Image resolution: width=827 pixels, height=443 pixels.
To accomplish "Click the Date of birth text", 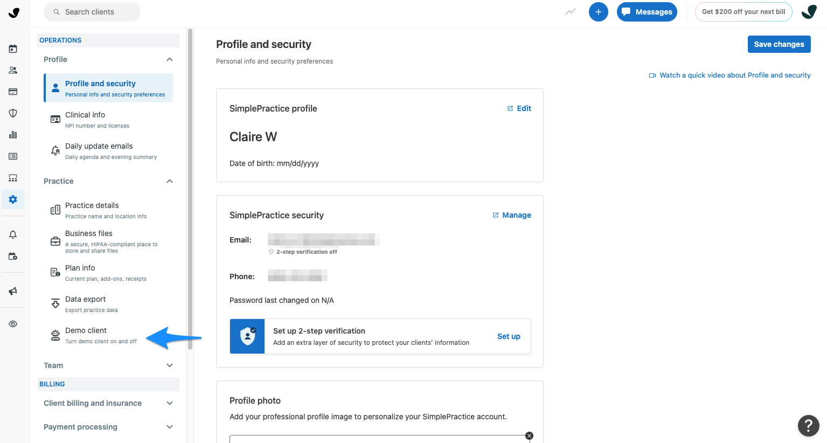I will [274, 163].
